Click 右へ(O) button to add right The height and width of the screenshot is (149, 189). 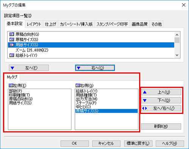click(x=95, y=68)
